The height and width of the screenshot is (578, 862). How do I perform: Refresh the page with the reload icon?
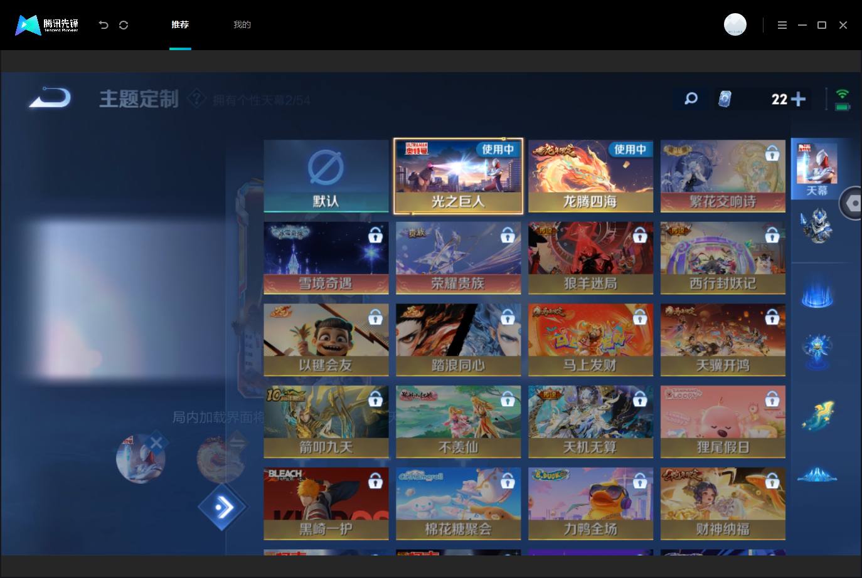(x=124, y=25)
